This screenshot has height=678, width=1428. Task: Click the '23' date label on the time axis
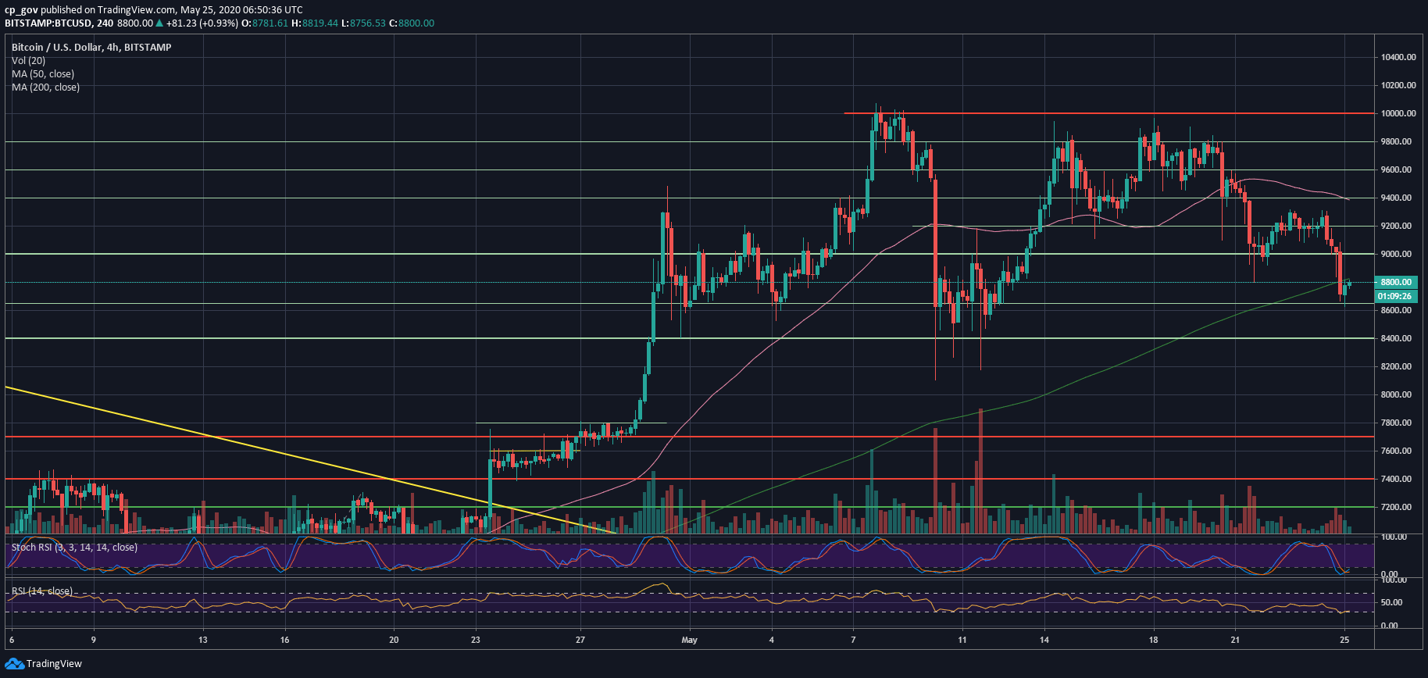(x=476, y=640)
